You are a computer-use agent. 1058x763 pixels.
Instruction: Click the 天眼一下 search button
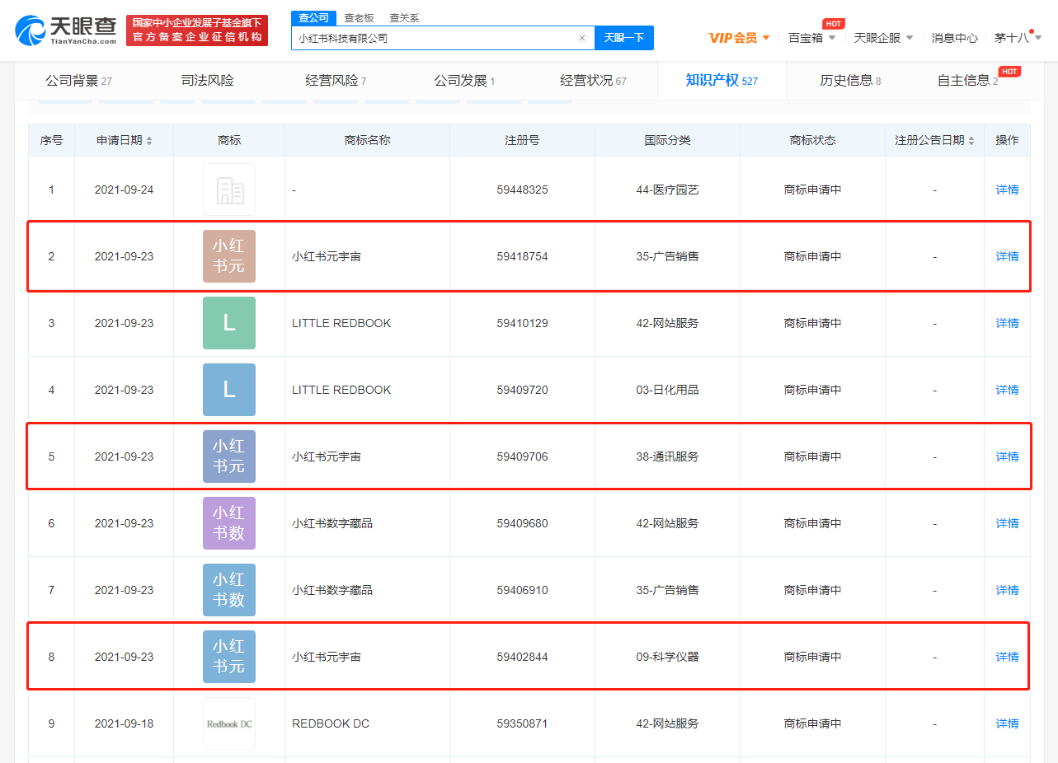(x=624, y=38)
